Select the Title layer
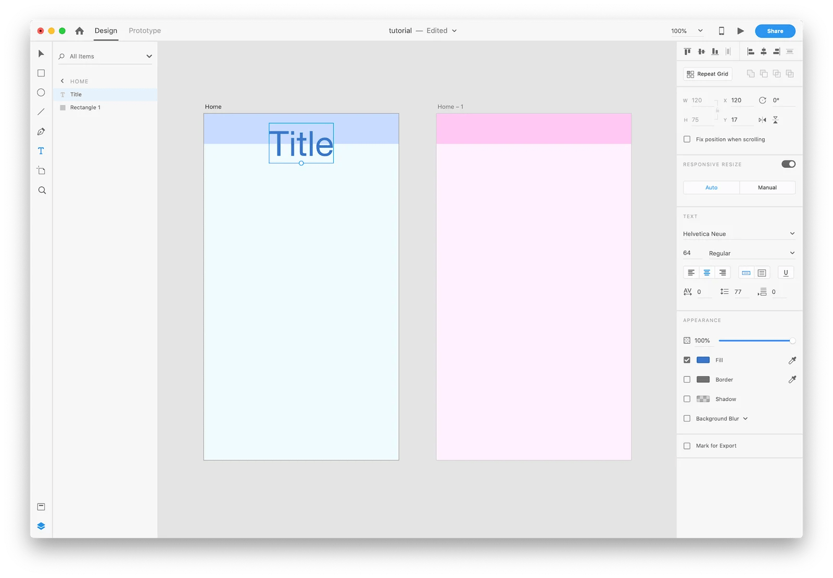Image resolution: width=833 pixels, height=578 pixels. pos(105,94)
